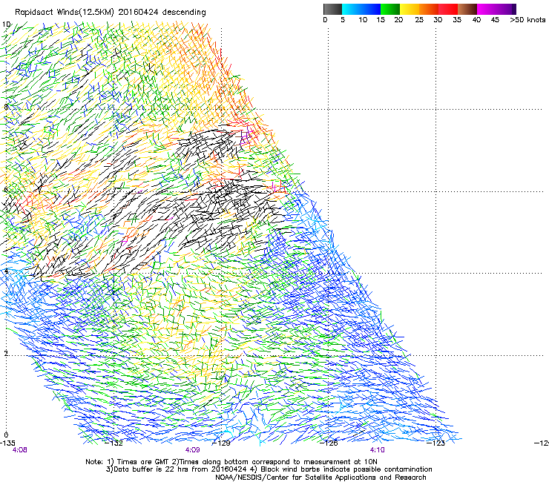Pick the red 30-35 knots legend color

click(x=448, y=9)
